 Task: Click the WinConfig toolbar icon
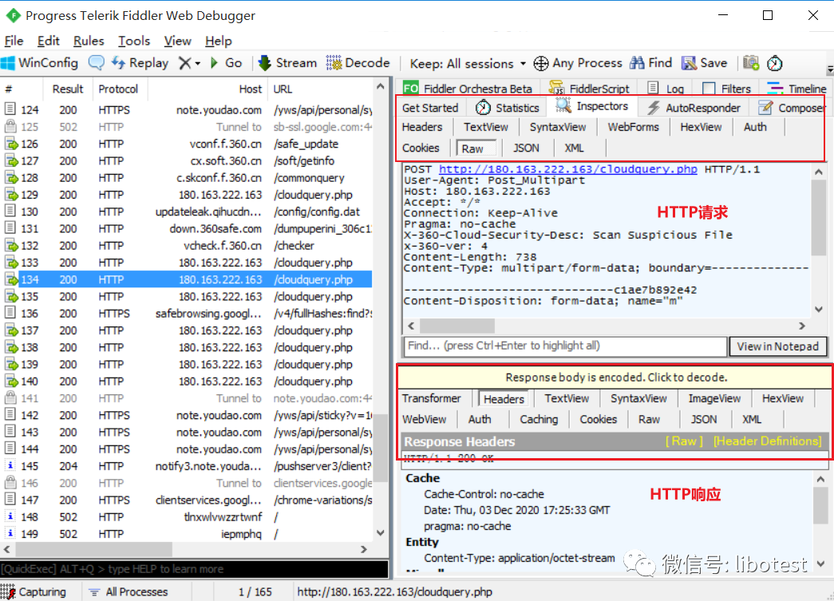(10, 63)
